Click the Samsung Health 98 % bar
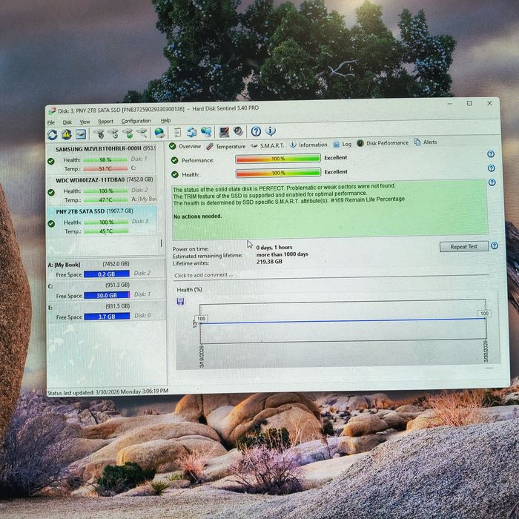This screenshot has width=519, height=519. 105,160
